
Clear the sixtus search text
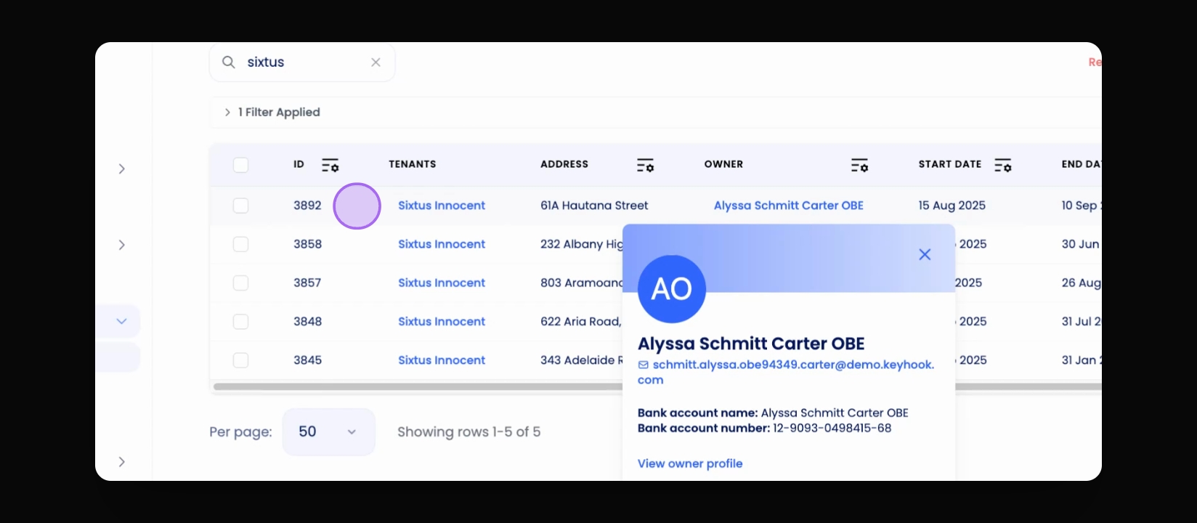click(x=376, y=62)
